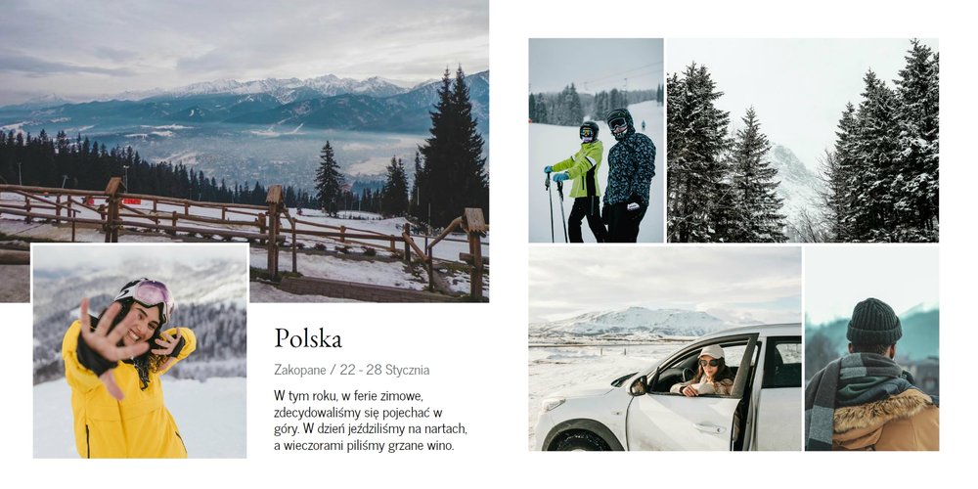The width and height of the screenshot is (978, 489).
Task: Click the skier in patterned dark jacket
Action: (x=628, y=176)
